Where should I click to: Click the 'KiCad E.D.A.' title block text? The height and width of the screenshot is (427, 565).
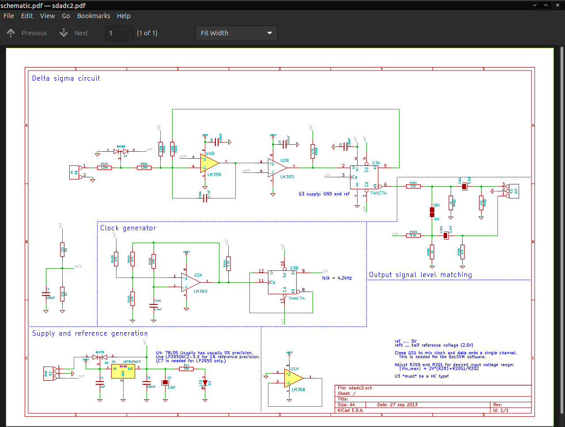pyautogui.click(x=350, y=410)
